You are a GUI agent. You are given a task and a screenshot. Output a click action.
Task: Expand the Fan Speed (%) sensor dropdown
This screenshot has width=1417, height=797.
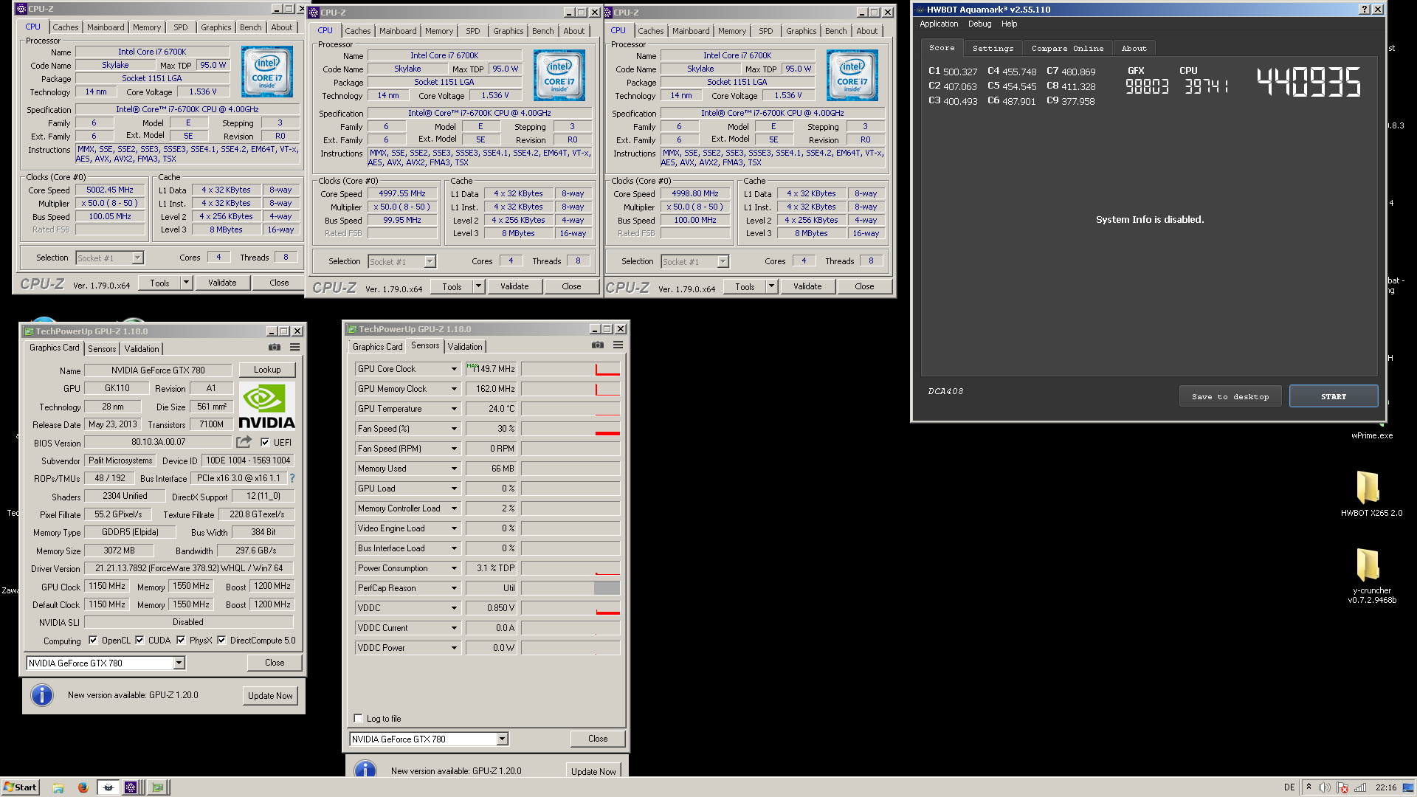point(454,429)
